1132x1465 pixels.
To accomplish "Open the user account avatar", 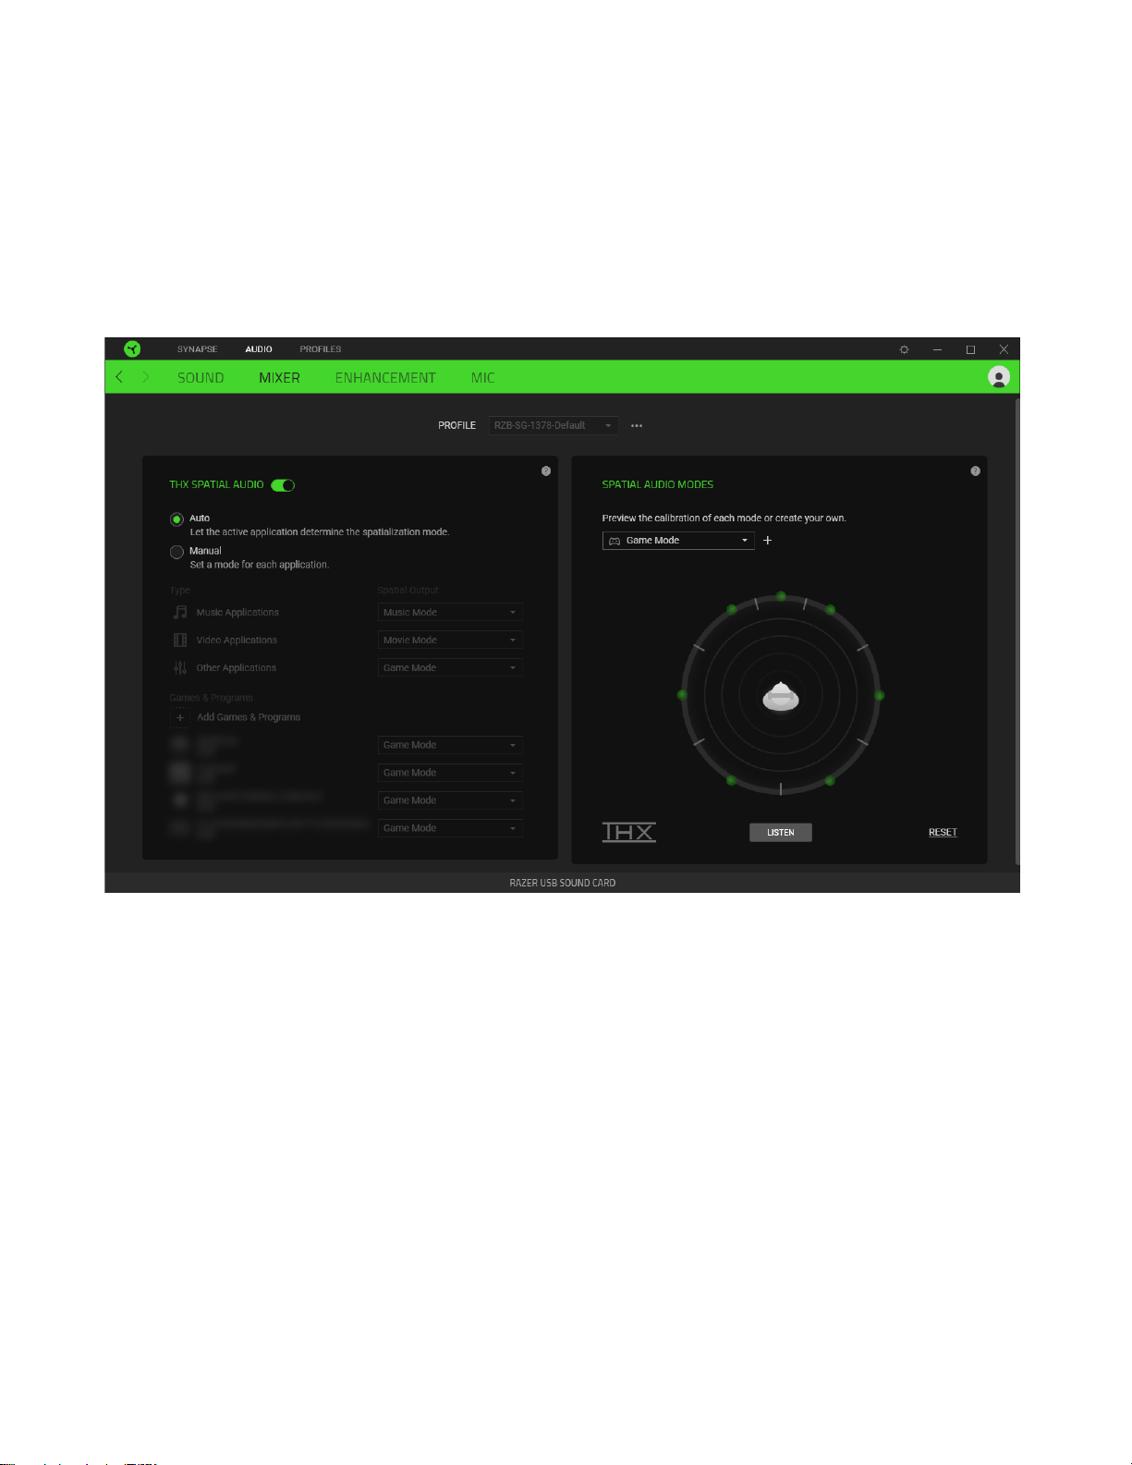I will [998, 377].
